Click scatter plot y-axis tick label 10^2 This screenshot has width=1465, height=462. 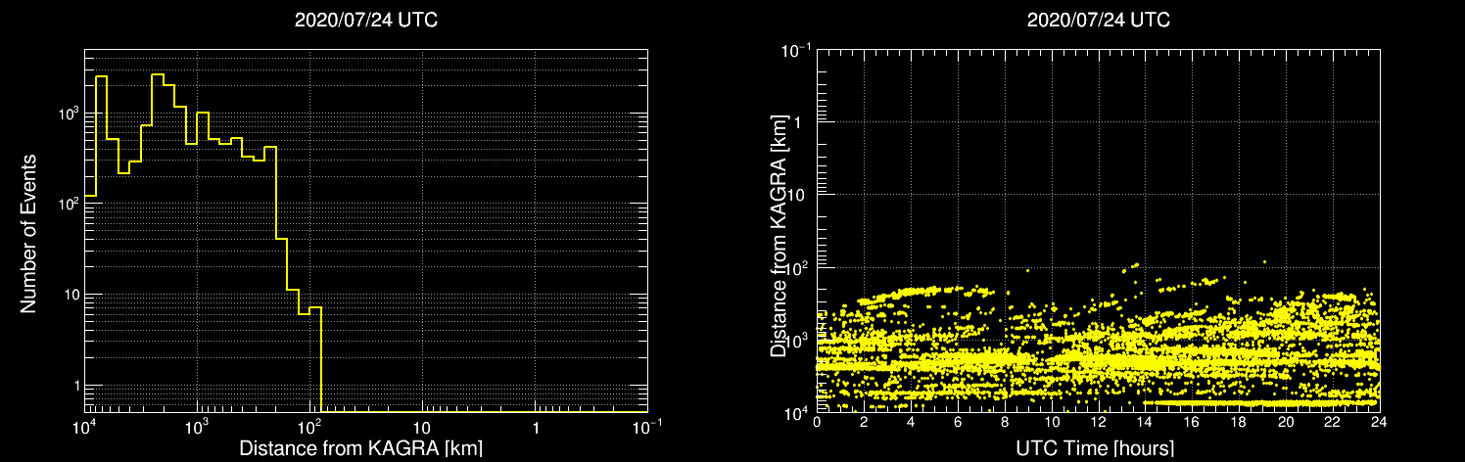[798, 266]
